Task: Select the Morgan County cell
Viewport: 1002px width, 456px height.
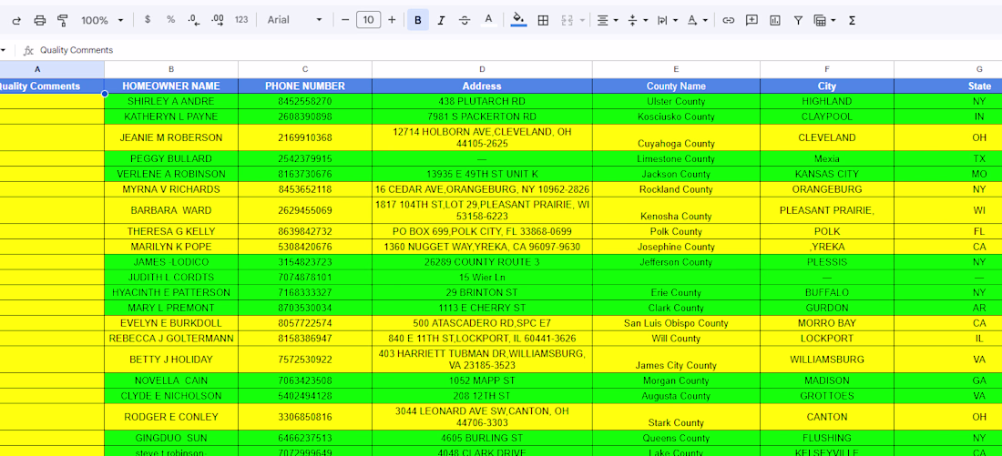Action: tap(676, 380)
